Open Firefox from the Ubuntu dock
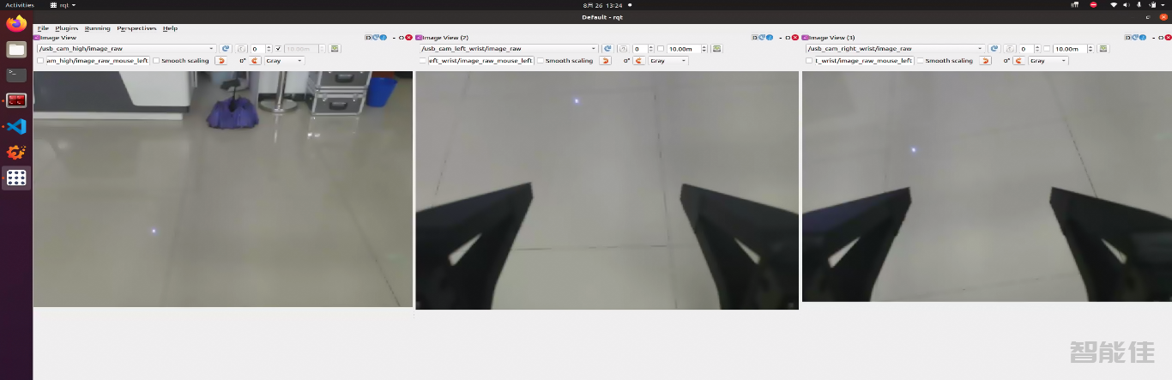Image resolution: width=1172 pixels, height=380 pixels. (x=16, y=23)
